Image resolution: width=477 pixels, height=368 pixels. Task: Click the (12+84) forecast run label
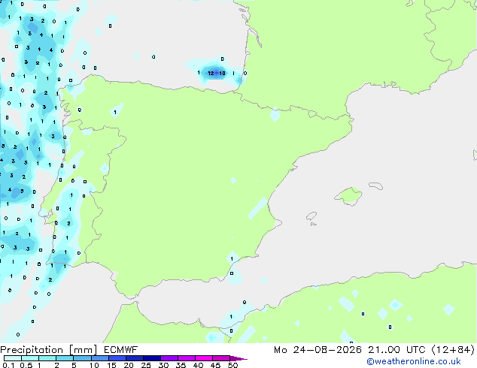(453, 350)
